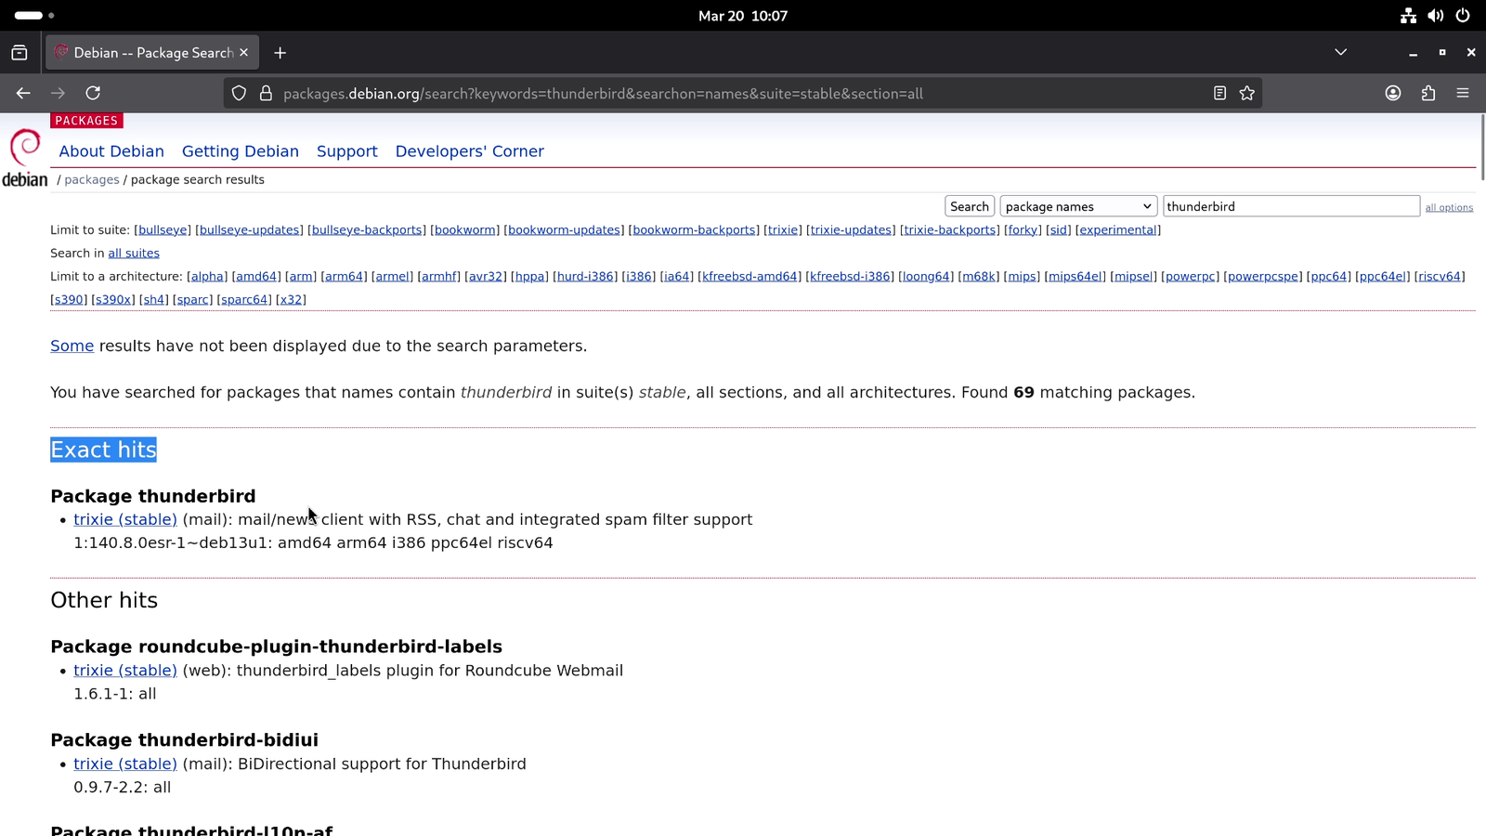Click the Search button
Viewport: 1486px width, 836px height.
(970, 206)
